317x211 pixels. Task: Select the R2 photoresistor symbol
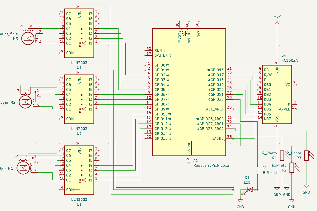point(292,168)
